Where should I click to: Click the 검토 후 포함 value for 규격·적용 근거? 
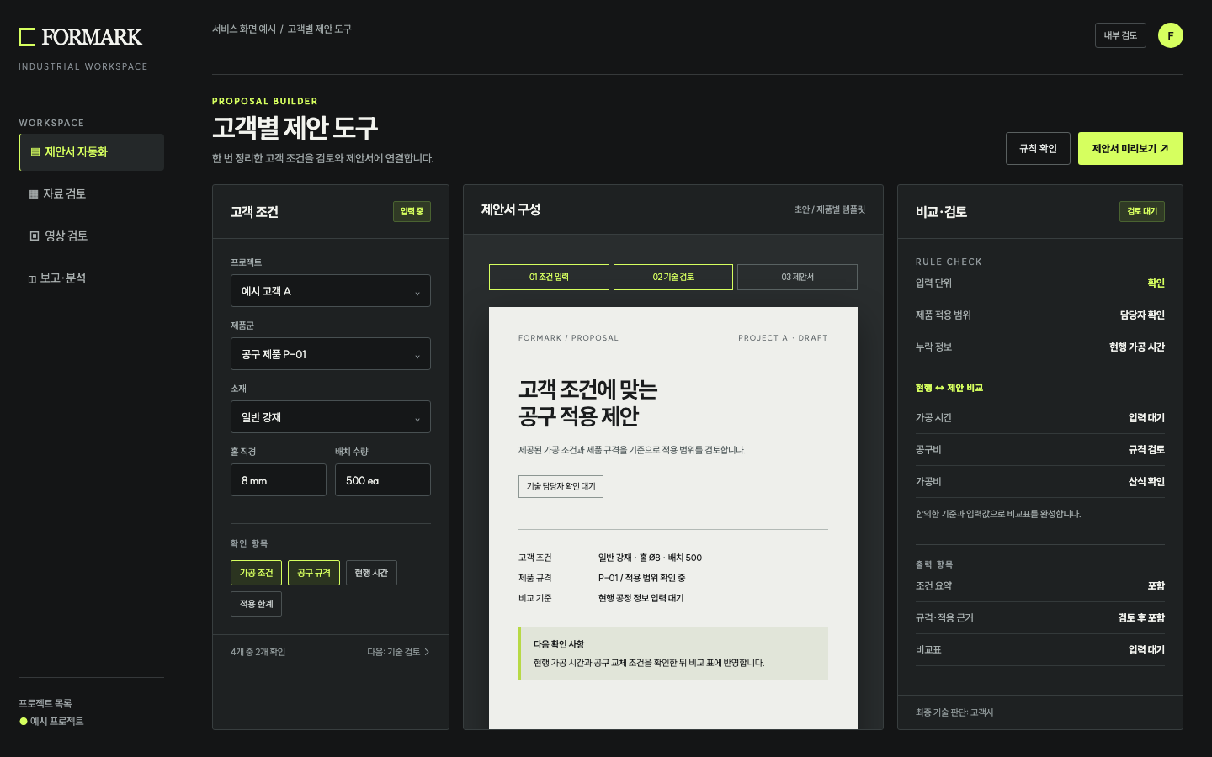coord(1141,618)
